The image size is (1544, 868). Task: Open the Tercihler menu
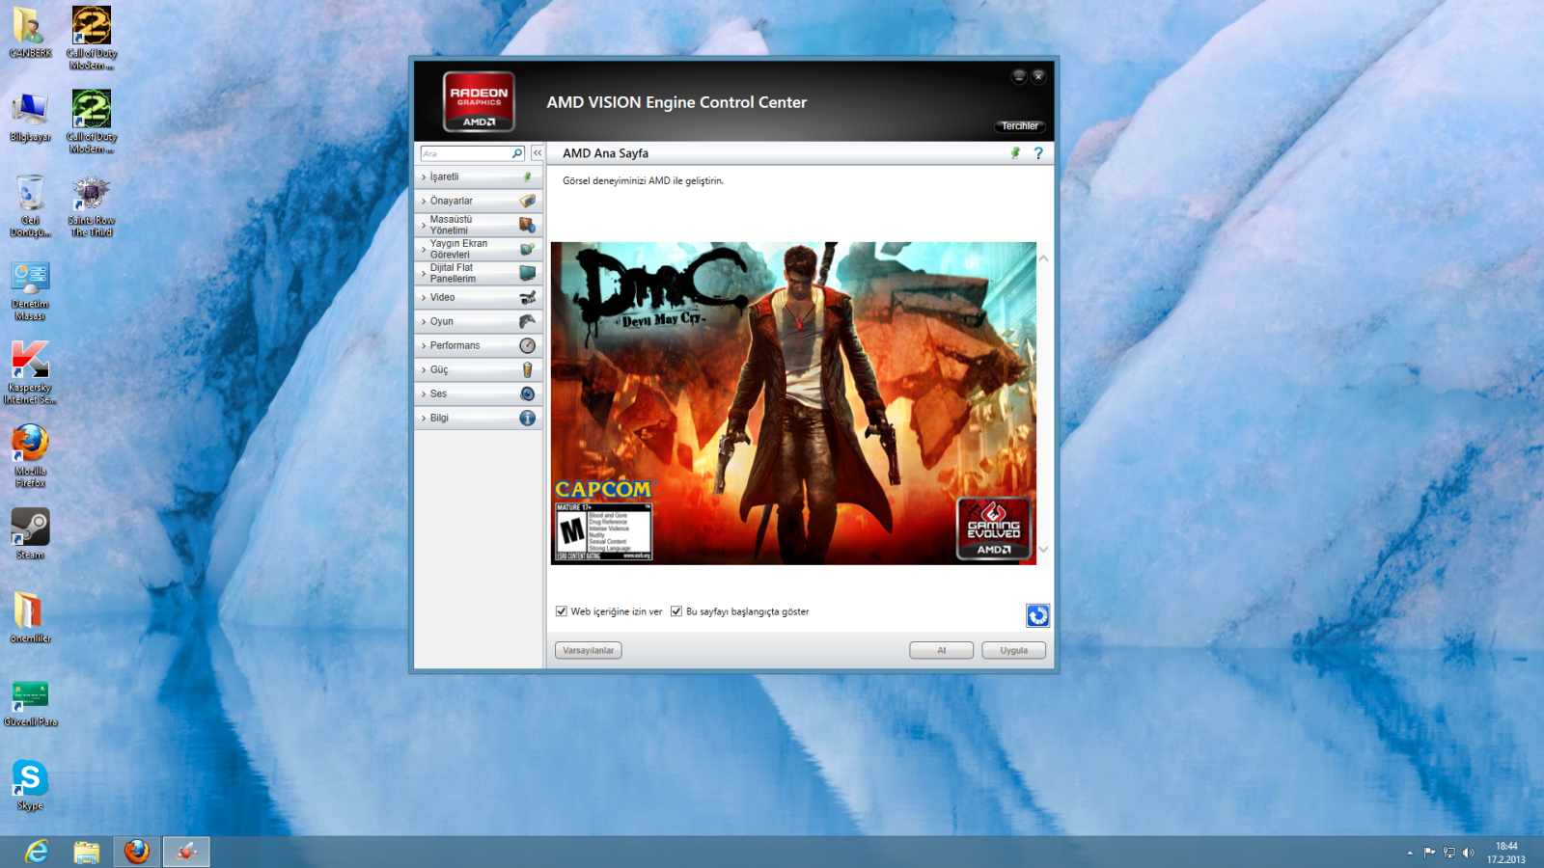[1019, 126]
